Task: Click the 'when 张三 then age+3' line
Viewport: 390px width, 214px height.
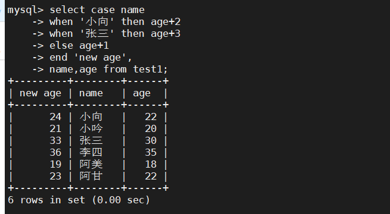Action: [115, 34]
